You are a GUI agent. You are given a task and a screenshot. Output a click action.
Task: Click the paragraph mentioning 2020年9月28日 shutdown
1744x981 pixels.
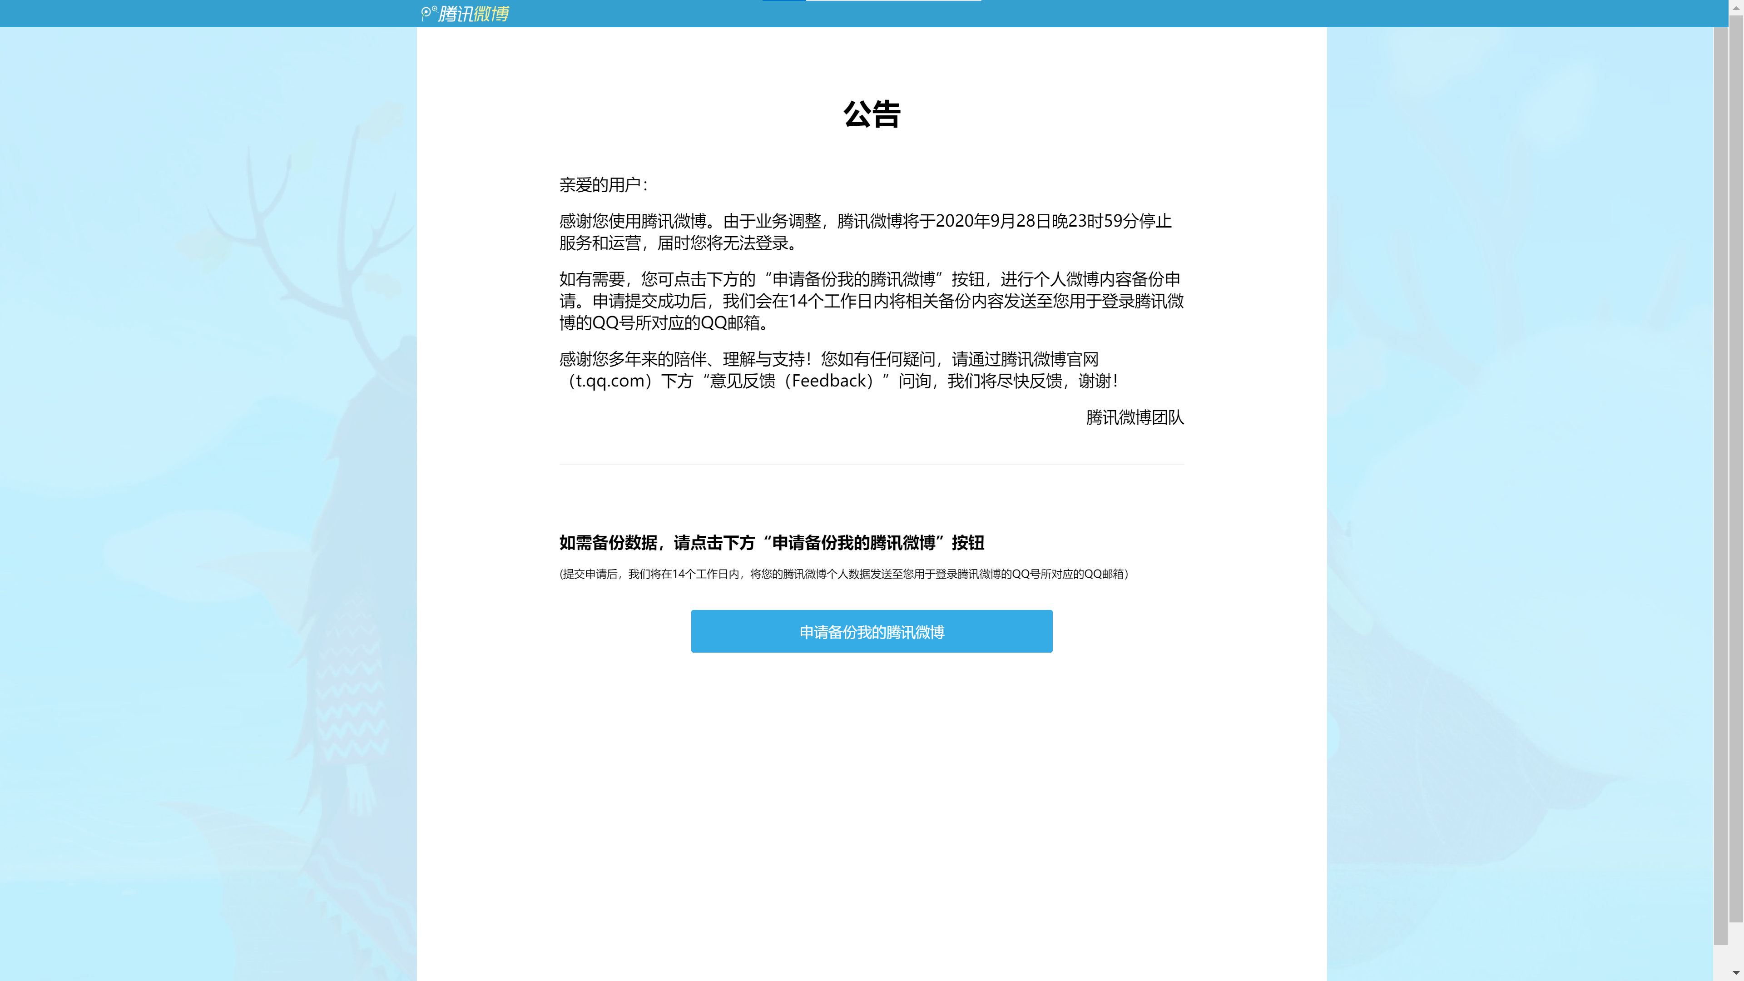click(x=865, y=232)
